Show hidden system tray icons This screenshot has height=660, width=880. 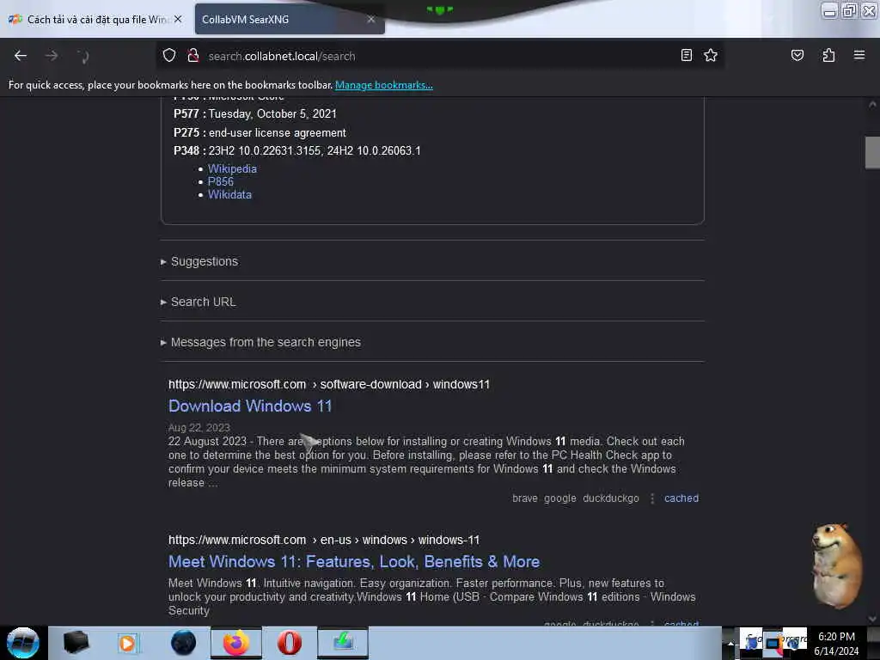(730, 643)
